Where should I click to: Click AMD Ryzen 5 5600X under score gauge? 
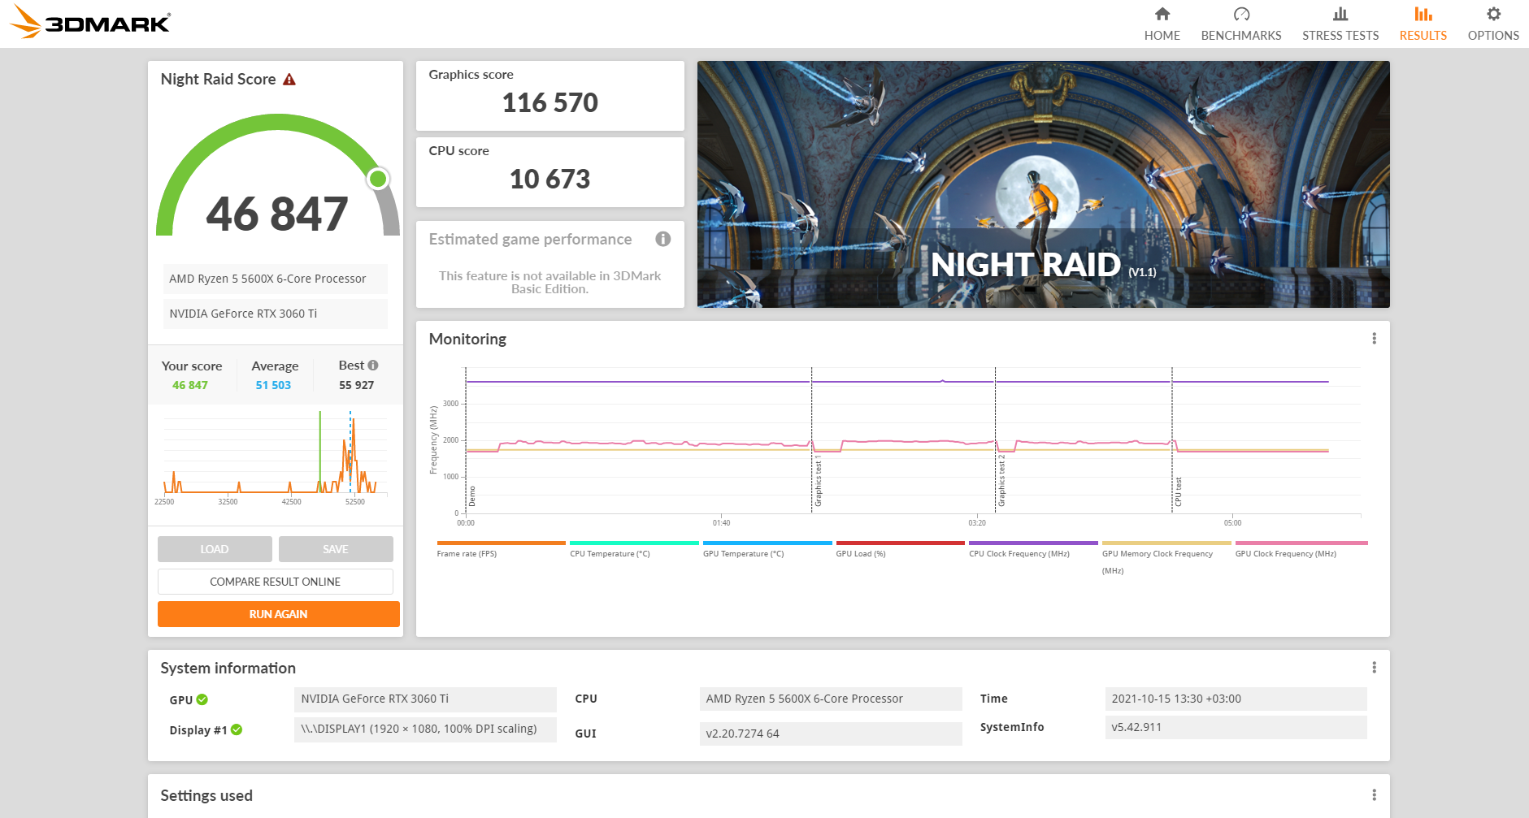pos(276,279)
